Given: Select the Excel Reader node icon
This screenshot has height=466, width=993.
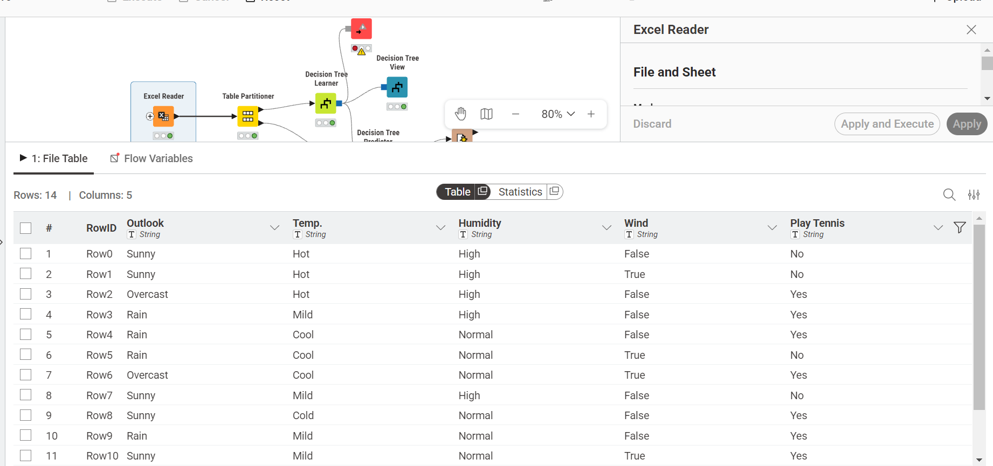Looking at the screenshot, I should 163,116.
